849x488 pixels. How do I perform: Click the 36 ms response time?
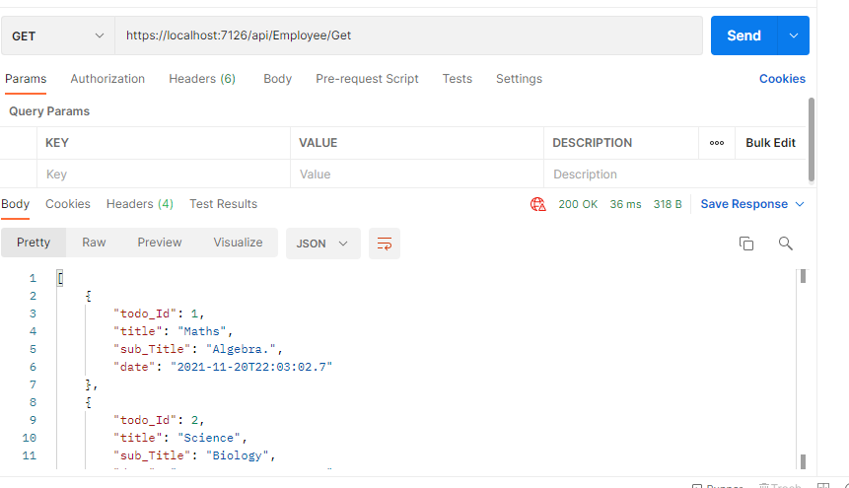click(625, 204)
